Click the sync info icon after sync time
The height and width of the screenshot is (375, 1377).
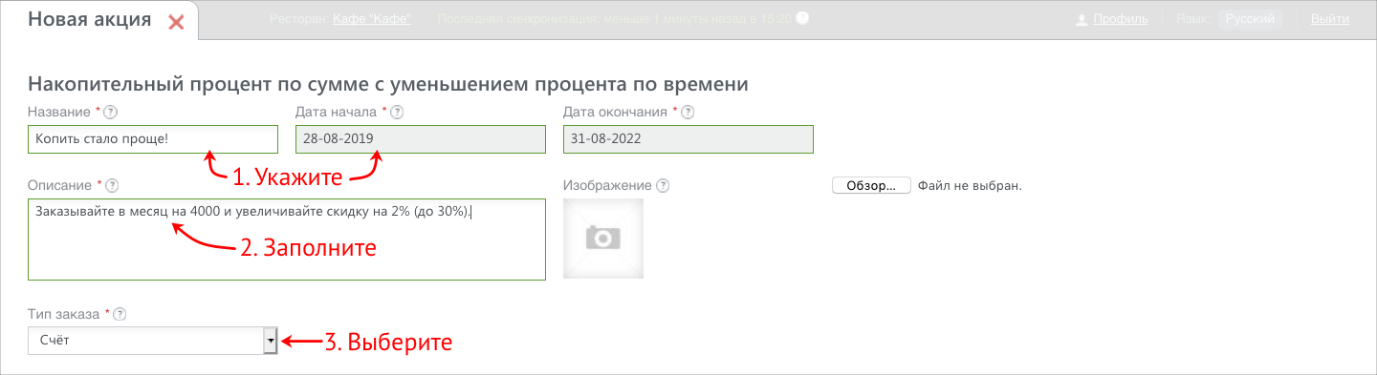pyautogui.click(x=802, y=18)
